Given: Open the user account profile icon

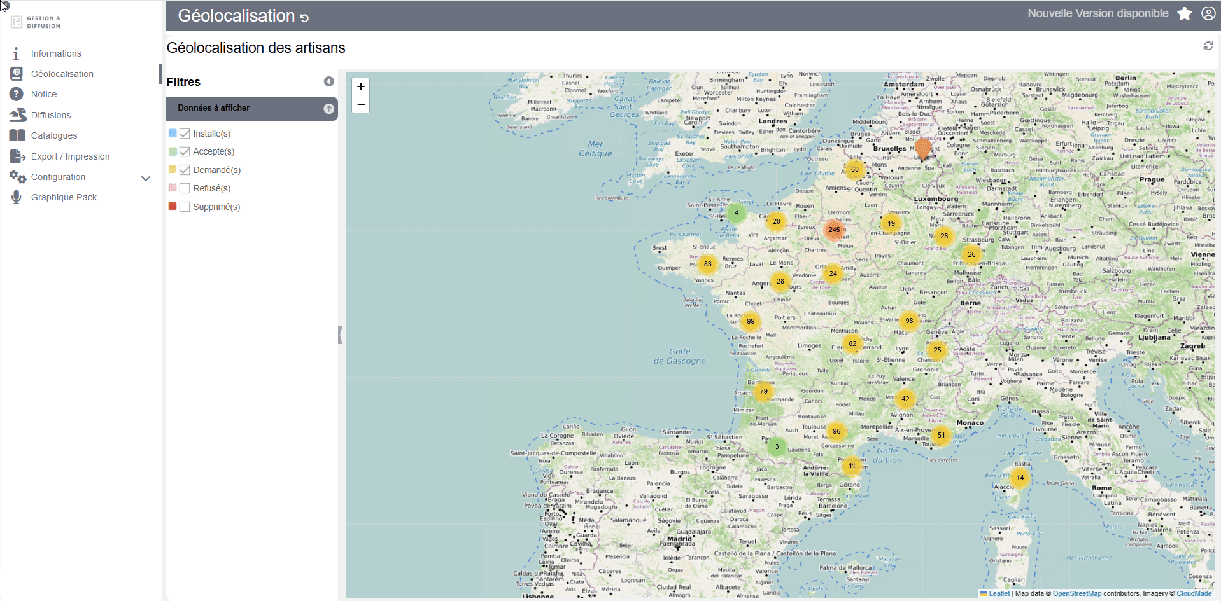Looking at the screenshot, I should 1208,13.
